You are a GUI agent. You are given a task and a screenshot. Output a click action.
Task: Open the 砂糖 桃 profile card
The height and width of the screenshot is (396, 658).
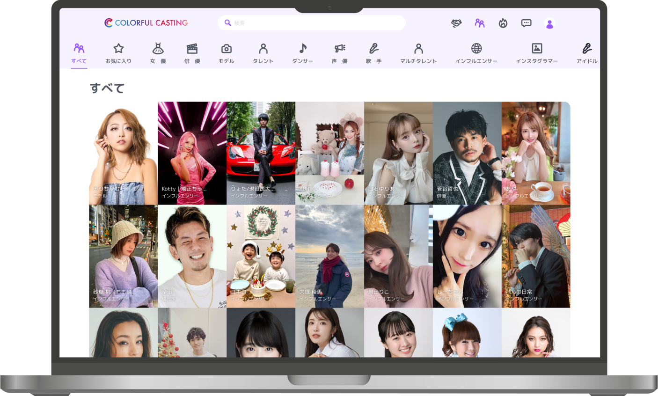pyautogui.click(x=124, y=256)
